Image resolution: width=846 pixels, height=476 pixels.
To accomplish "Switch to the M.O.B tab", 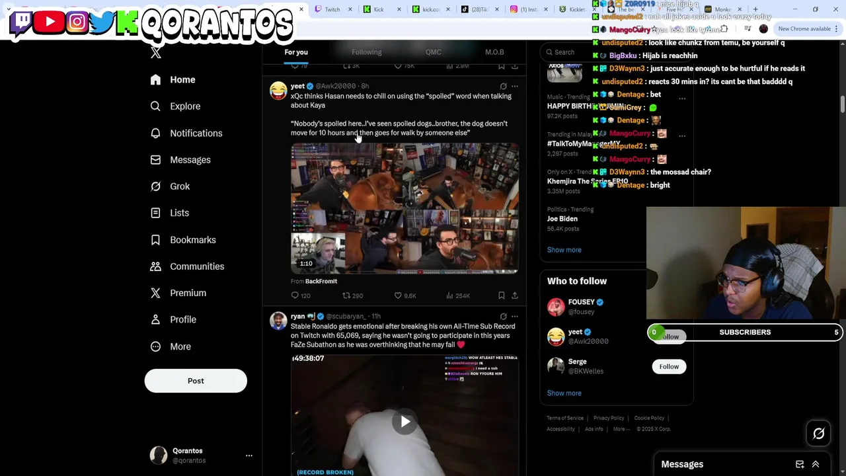I will pos(494,52).
